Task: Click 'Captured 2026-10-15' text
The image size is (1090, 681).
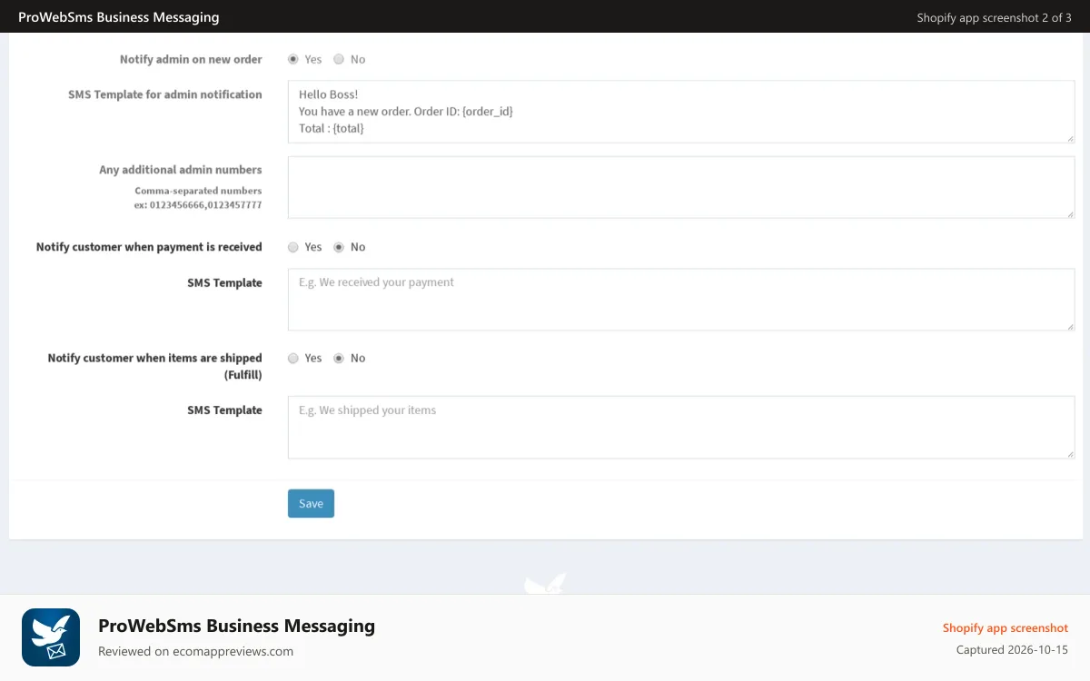Action: click(x=1012, y=650)
